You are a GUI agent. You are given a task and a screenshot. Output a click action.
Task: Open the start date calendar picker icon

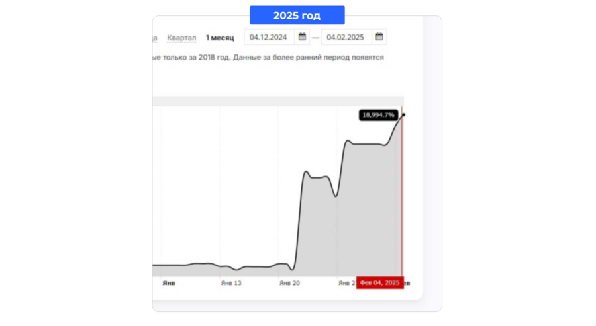[x=302, y=37]
